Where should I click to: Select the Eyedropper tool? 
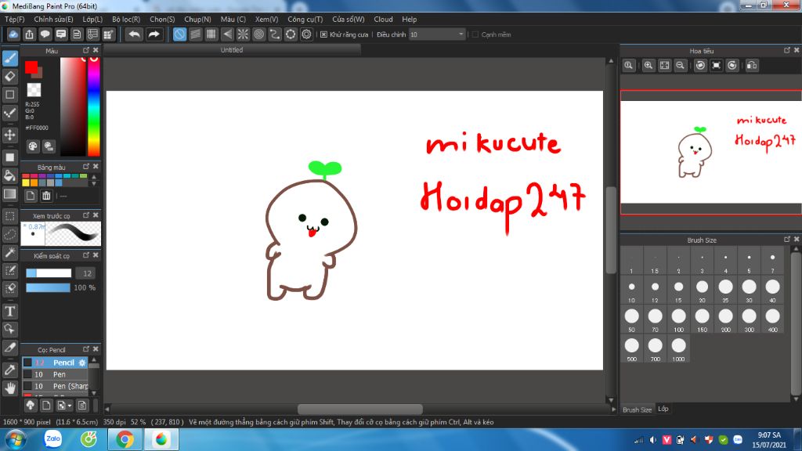(9, 370)
